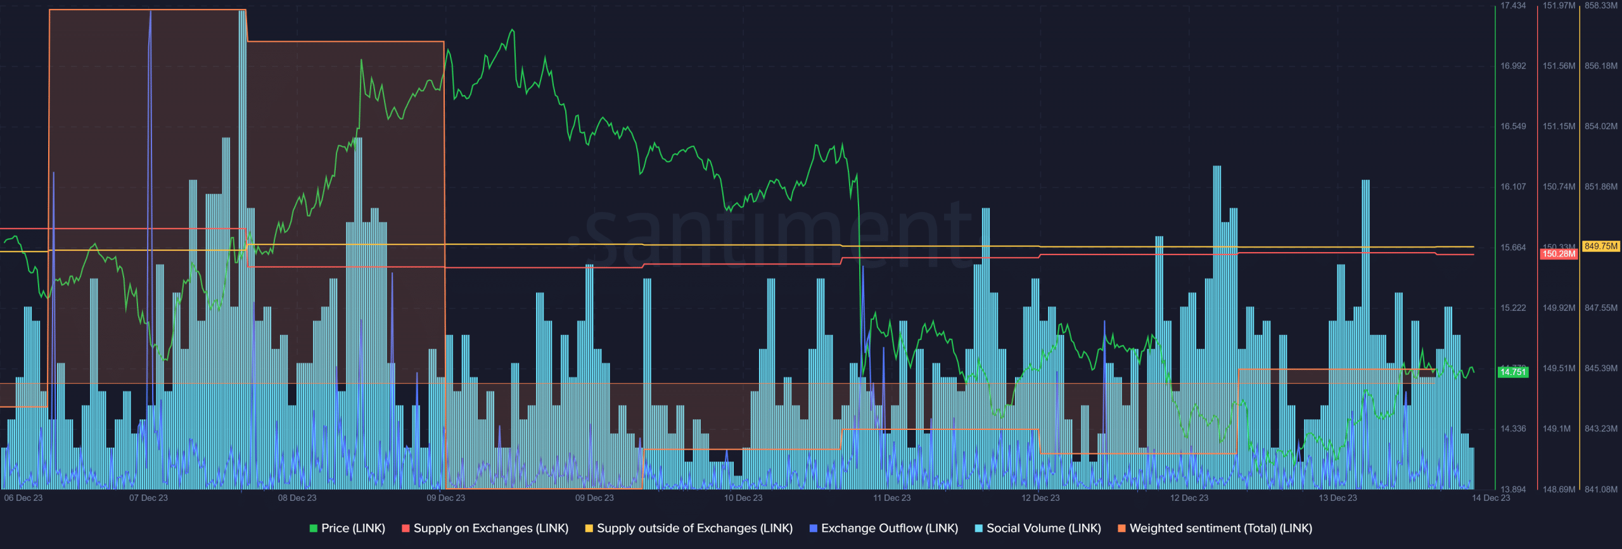Viewport: 1622px width, 549px height.
Task: Click the Price (LINK) legend label
Action: coord(353,528)
